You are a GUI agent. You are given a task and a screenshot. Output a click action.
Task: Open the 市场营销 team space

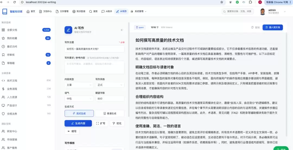coord(26,139)
